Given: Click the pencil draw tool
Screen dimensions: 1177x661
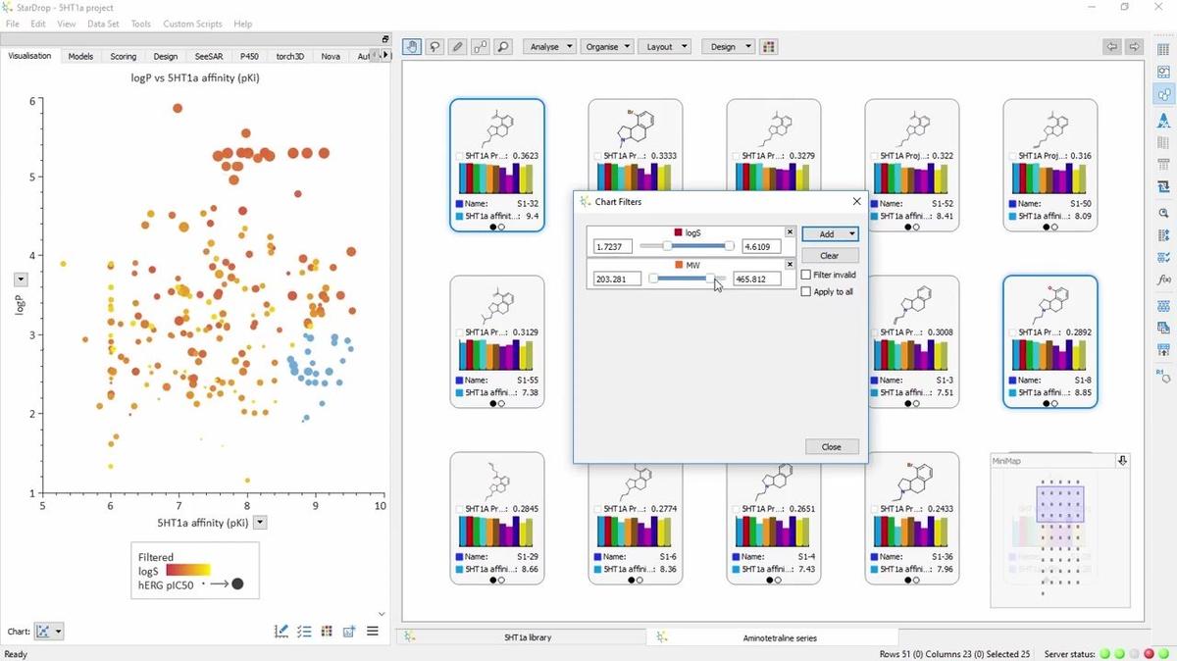Looking at the screenshot, I should [x=457, y=47].
